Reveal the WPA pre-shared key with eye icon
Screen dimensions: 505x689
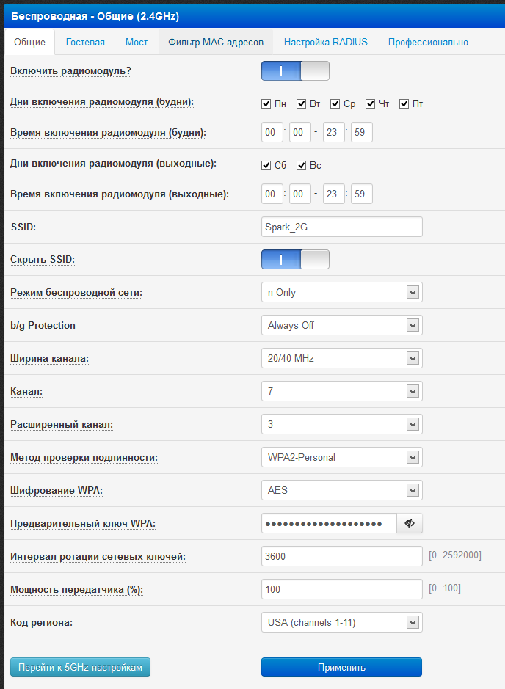(x=410, y=523)
